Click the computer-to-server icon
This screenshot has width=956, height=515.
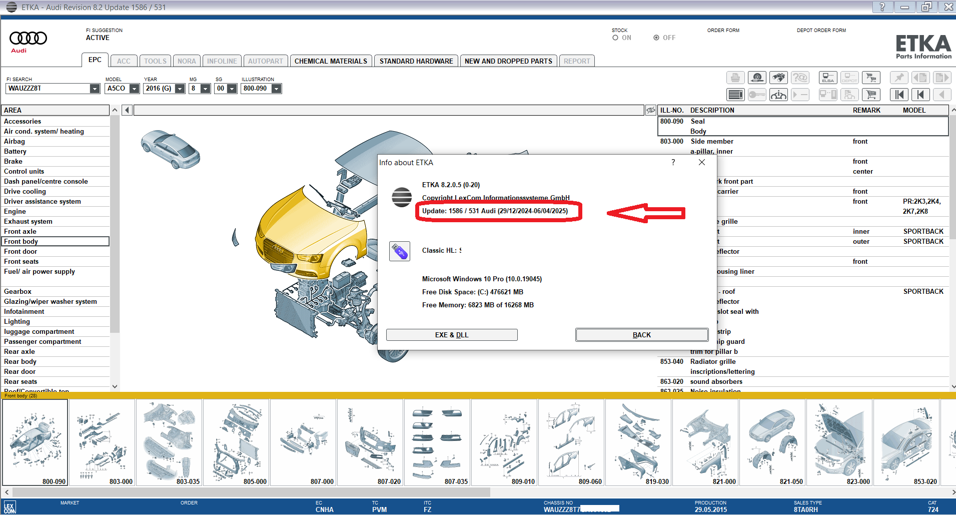(x=828, y=95)
